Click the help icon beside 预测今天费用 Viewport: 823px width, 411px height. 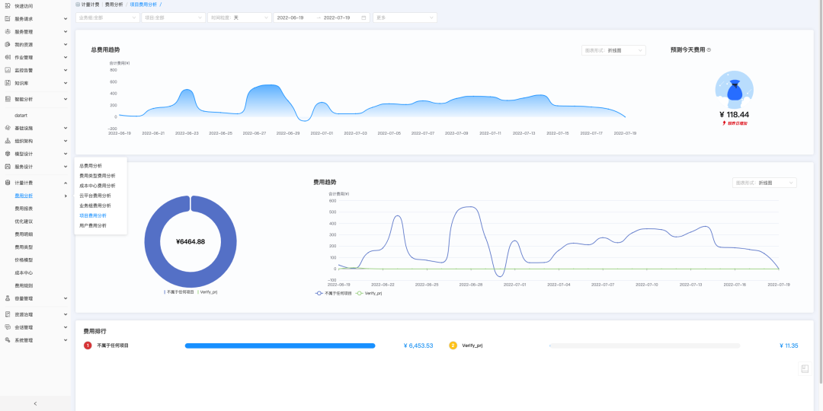(x=709, y=49)
